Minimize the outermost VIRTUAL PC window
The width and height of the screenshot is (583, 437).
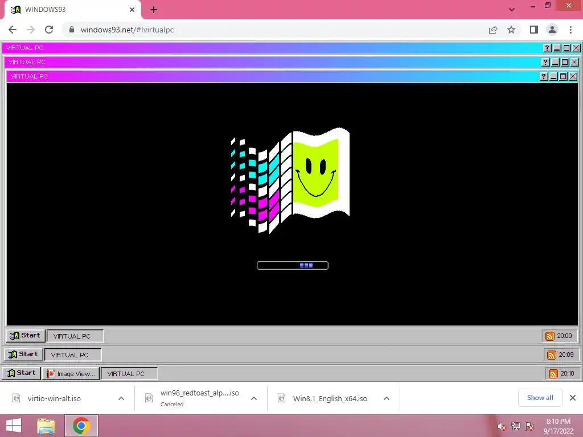(557, 48)
